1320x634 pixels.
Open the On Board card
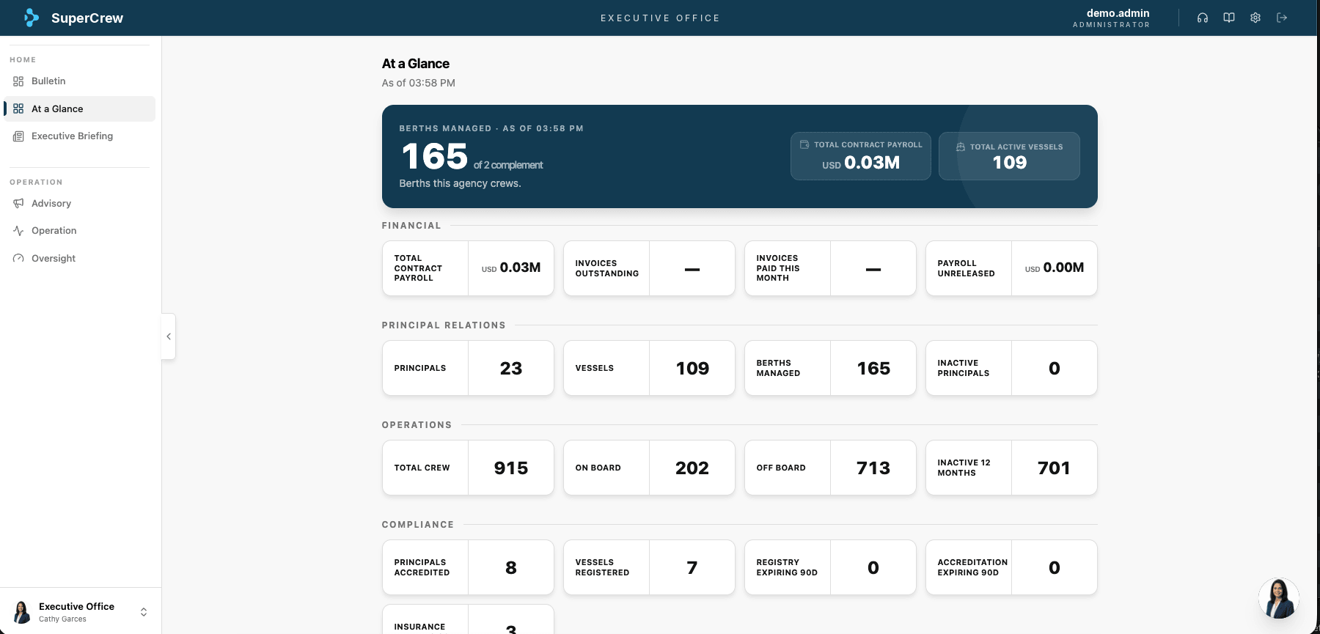649,468
